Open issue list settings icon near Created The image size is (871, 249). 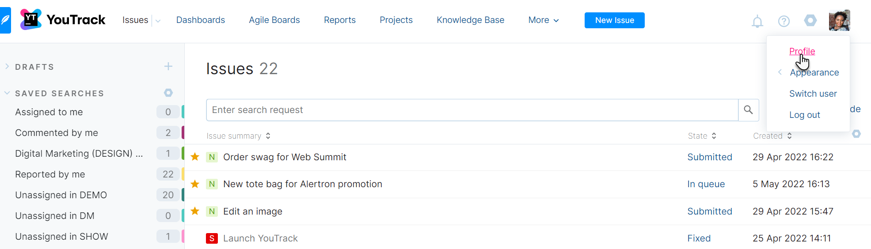pyautogui.click(x=856, y=134)
